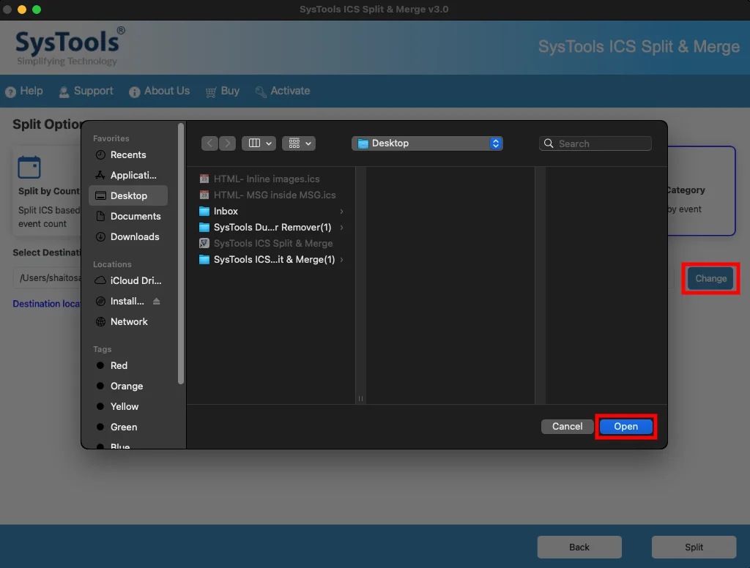
Task: Click the Cancel button
Action: (568, 427)
